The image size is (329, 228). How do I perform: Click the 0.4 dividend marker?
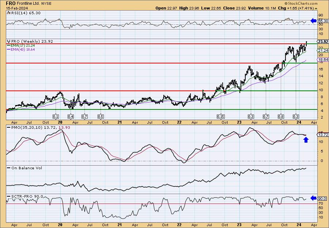[71, 116]
